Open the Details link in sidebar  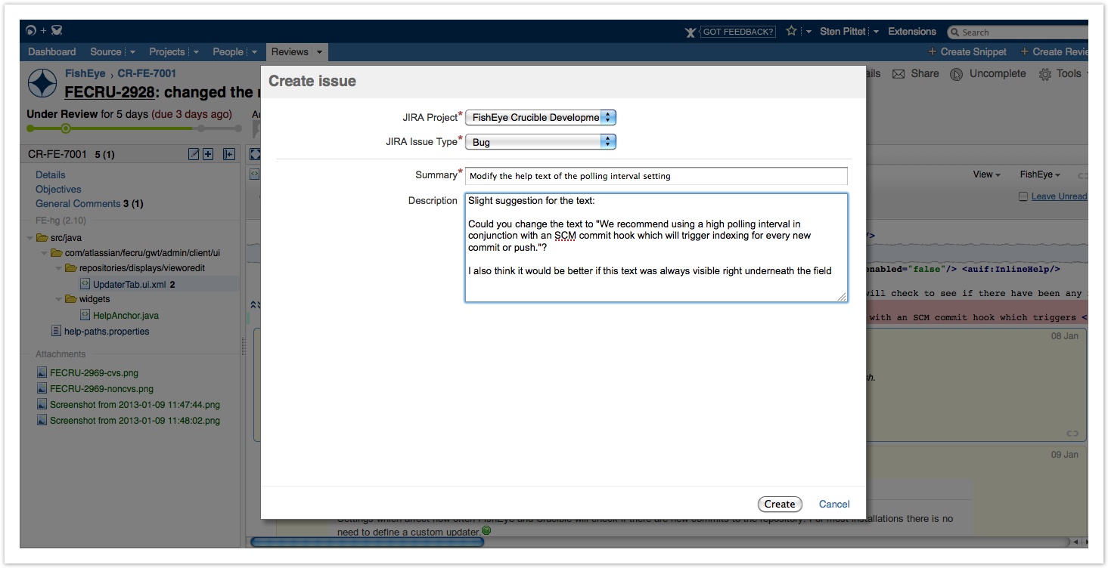click(51, 174)
